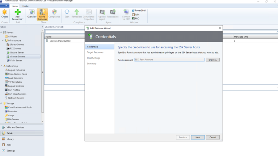Click Next in the wizard

[x=198, y=138]
